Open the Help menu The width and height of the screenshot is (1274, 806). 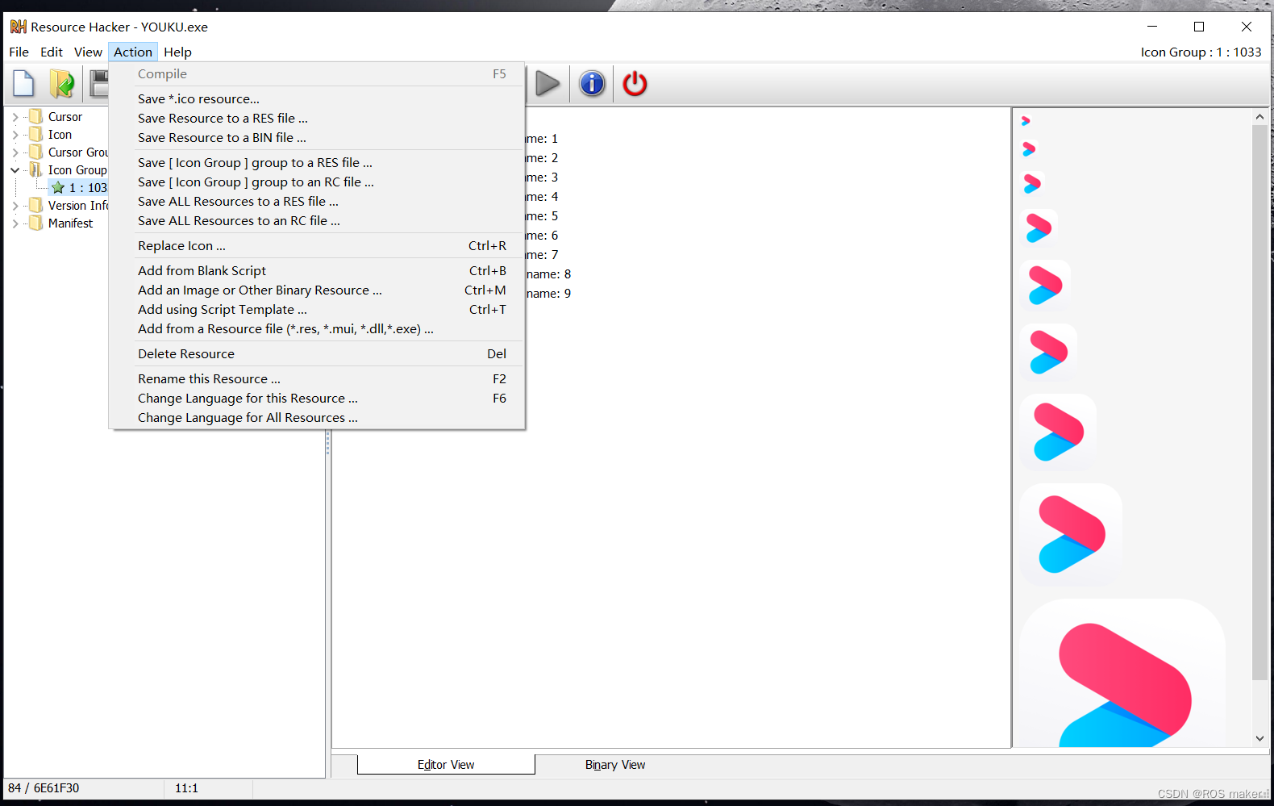click(177, 52)
